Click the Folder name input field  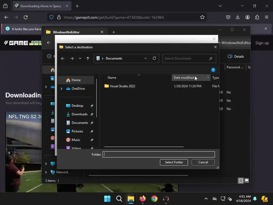pyautogui.click(x=159, y=155)
